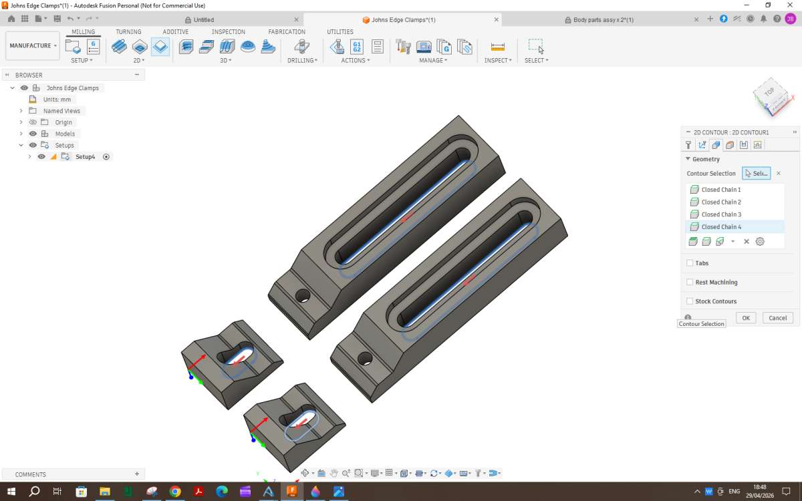This screenshot has width=802, height=501.
Task: Click the OK button in 2D Contour dialog
Action: coord(746,318)
